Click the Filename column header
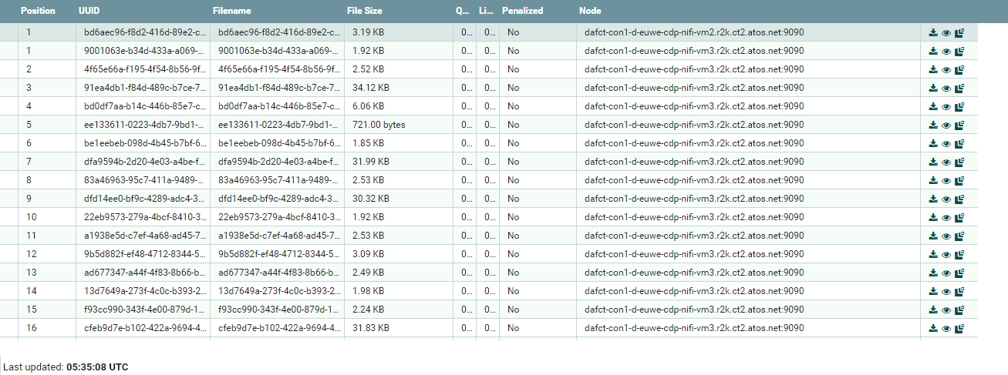Viewport: 1008px width, 375px height. (231, 12)
